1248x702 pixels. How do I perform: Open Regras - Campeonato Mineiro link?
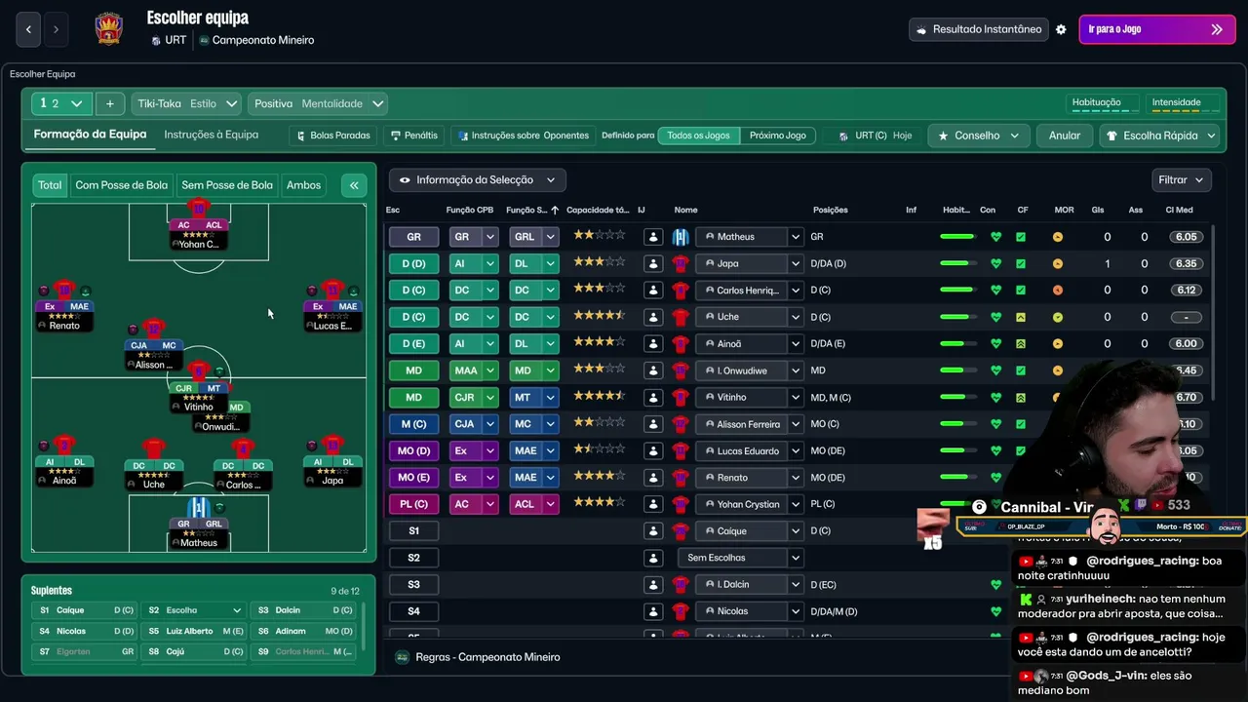click(487, 657)
